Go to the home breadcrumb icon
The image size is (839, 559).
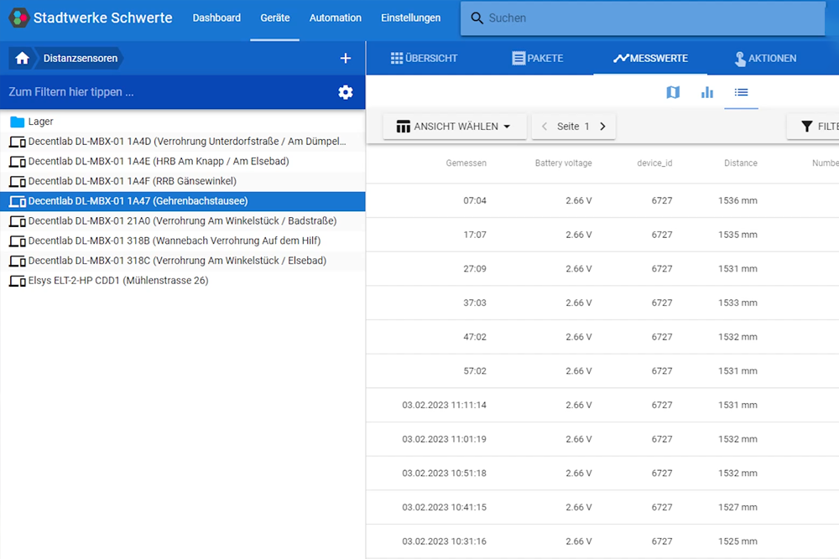(x=22, y=59)
